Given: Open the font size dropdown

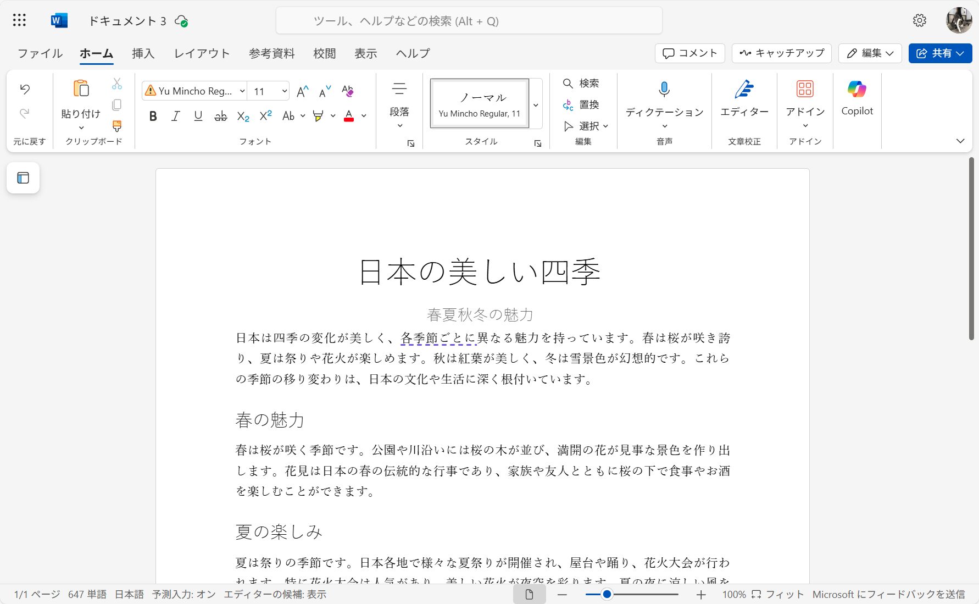Looking at the screenshot, I should pyautogui.click(x=284, y=91).
